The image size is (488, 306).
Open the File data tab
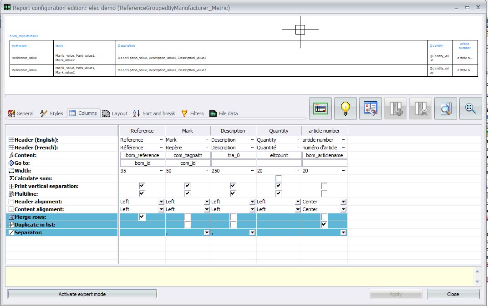tap(224, 114)
